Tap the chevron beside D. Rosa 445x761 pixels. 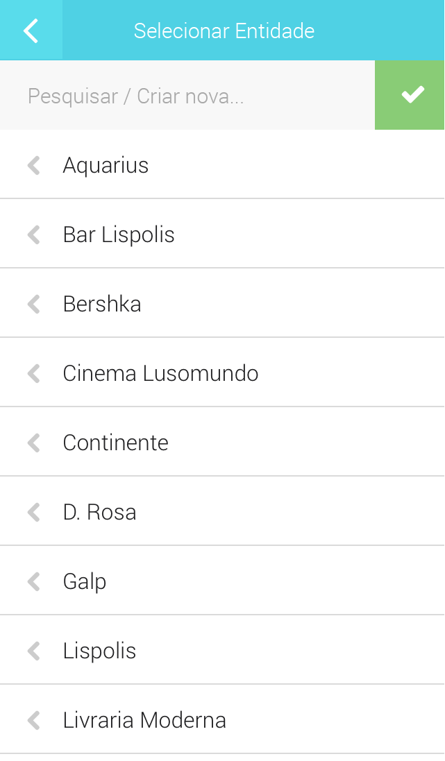pos(33,512)
